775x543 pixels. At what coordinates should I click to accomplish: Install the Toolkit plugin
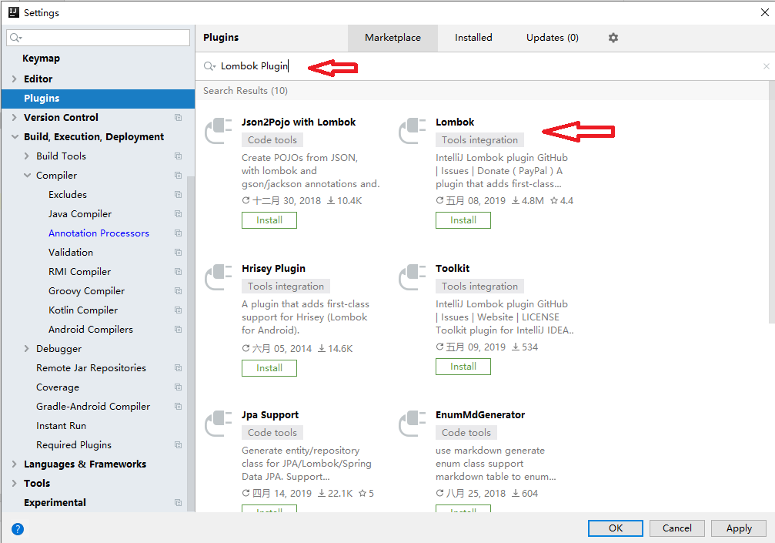463,367
